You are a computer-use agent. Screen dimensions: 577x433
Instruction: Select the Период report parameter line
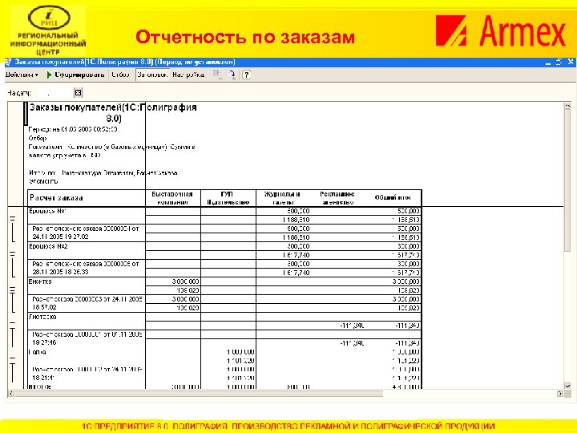tap(73, 130)
